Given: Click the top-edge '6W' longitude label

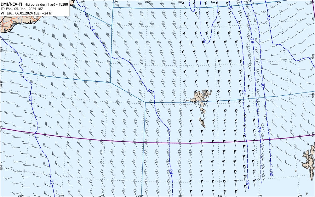Looking at the screenshot, I should pos(213,2).
